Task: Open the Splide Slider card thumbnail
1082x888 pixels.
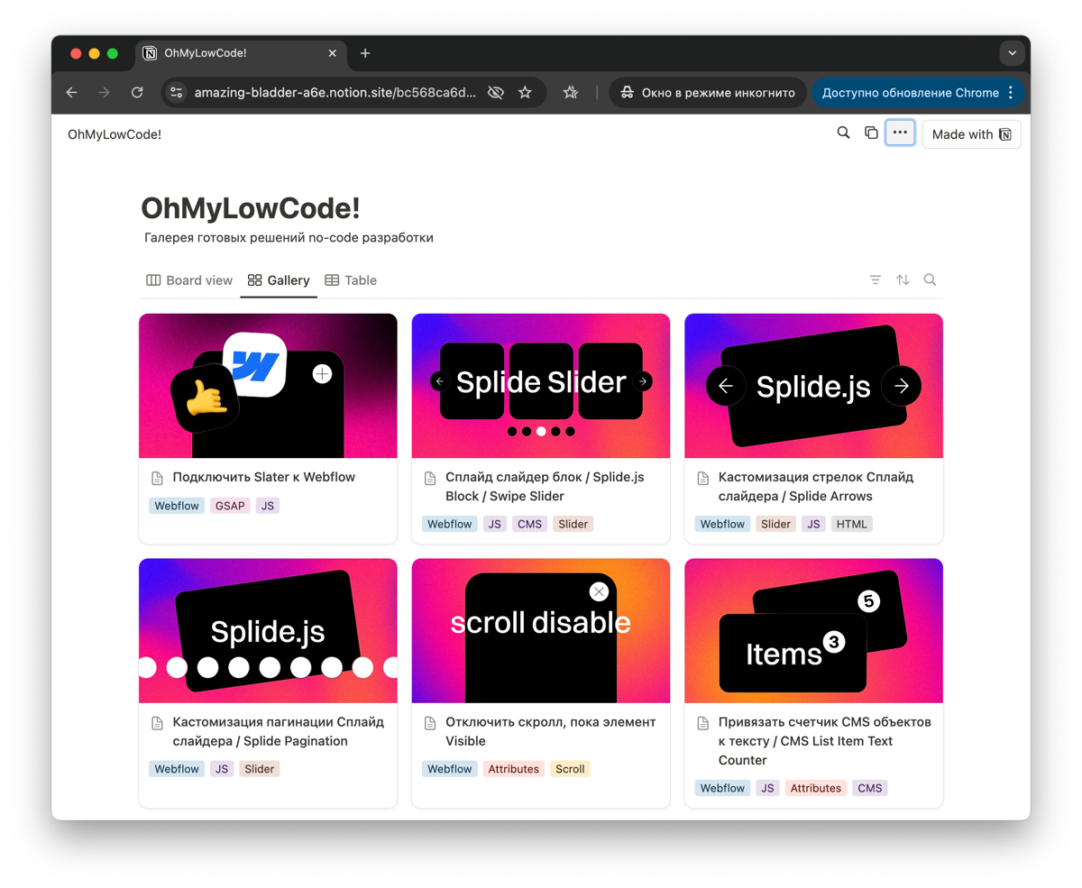Action: [541, 386]
